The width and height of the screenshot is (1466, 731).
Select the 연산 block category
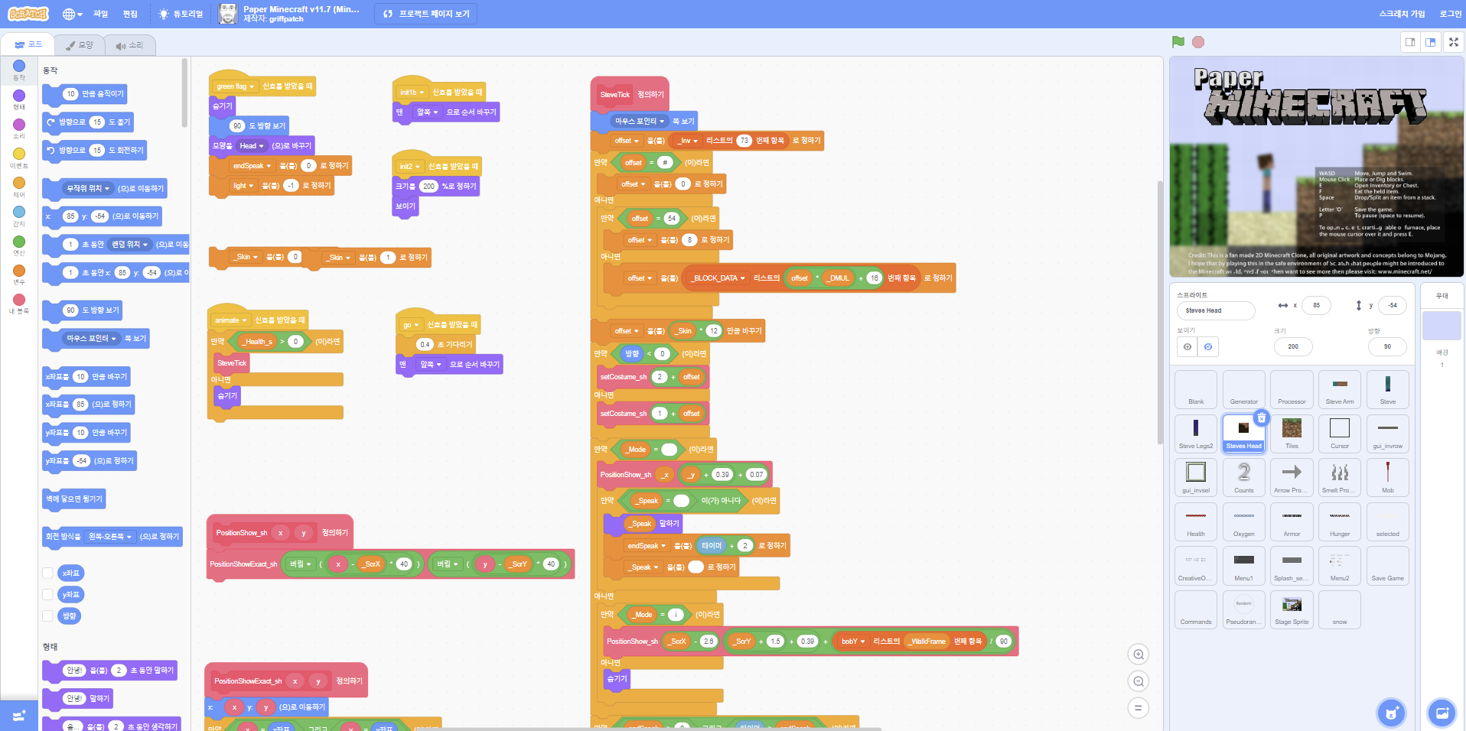coord(19,245)
